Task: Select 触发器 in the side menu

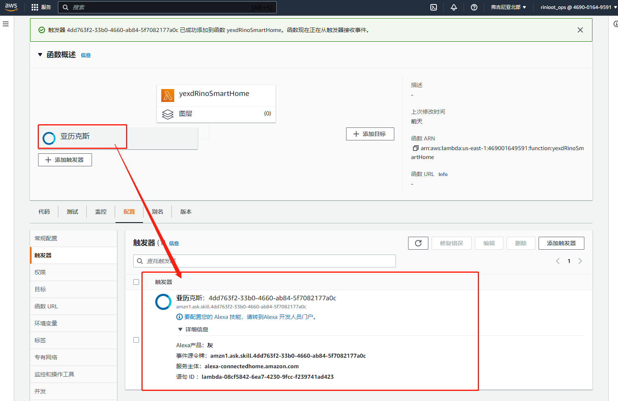Action: coord(74,255)
